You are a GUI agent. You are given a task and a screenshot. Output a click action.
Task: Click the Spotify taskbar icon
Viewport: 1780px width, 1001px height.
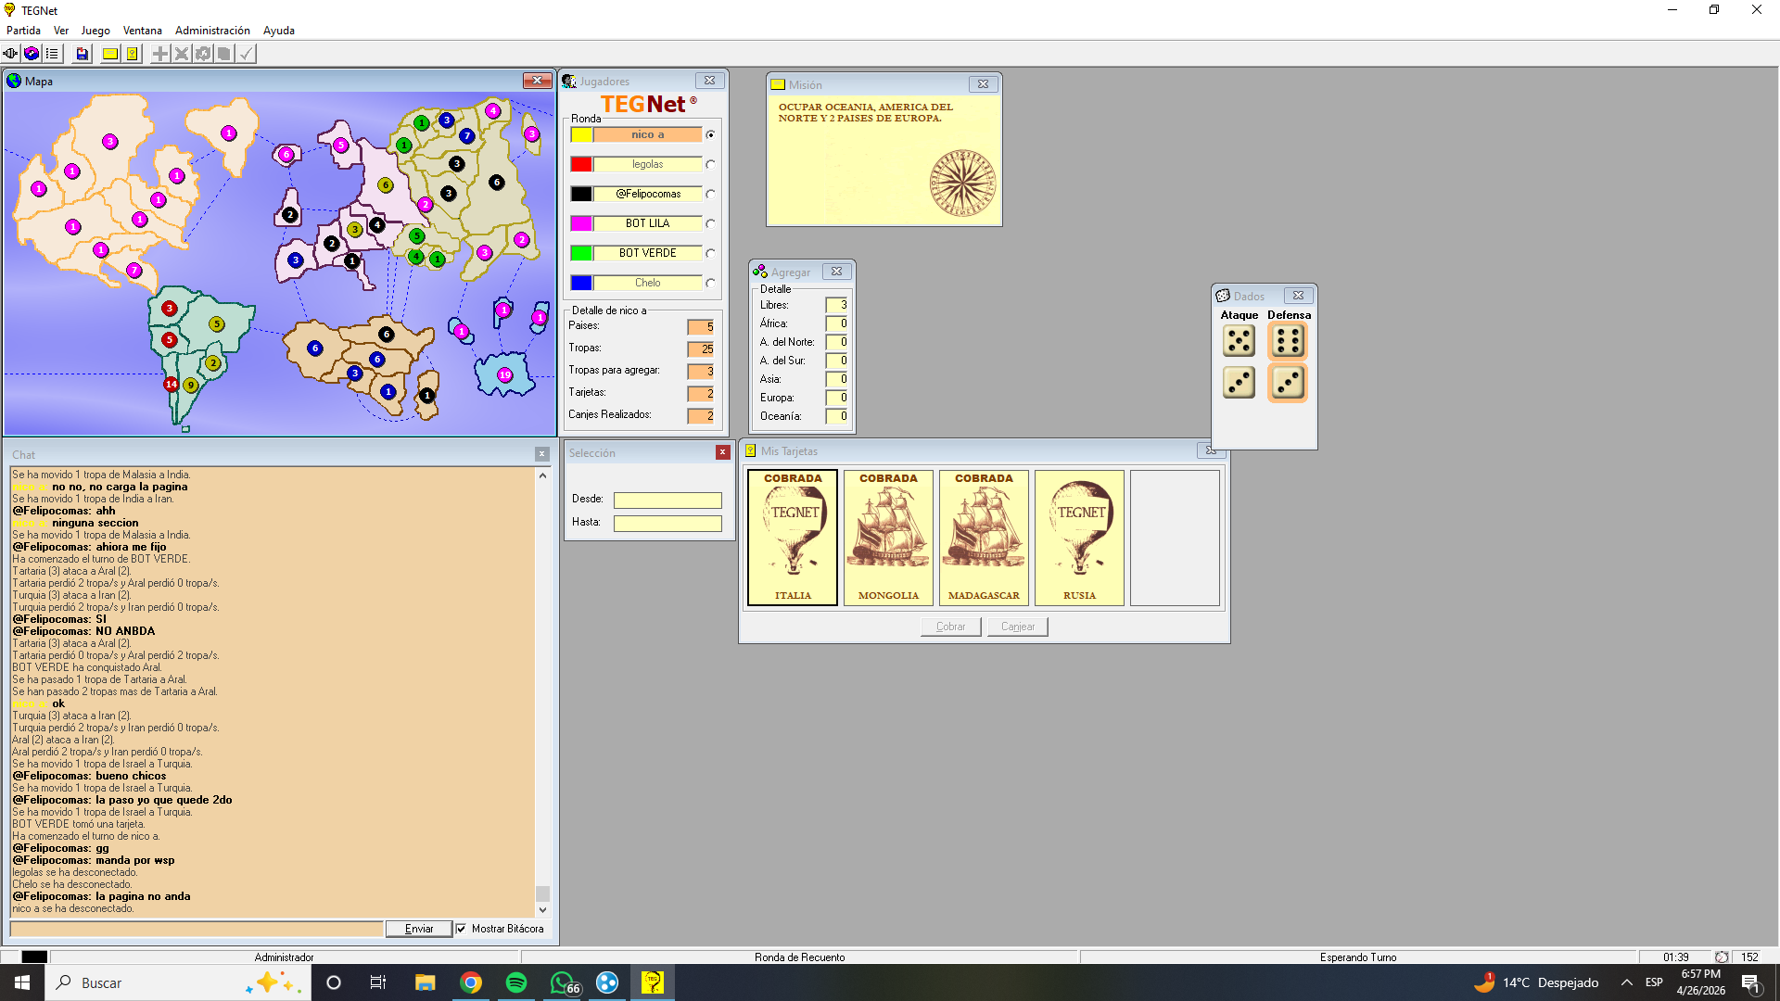click(x=516, y=982)
